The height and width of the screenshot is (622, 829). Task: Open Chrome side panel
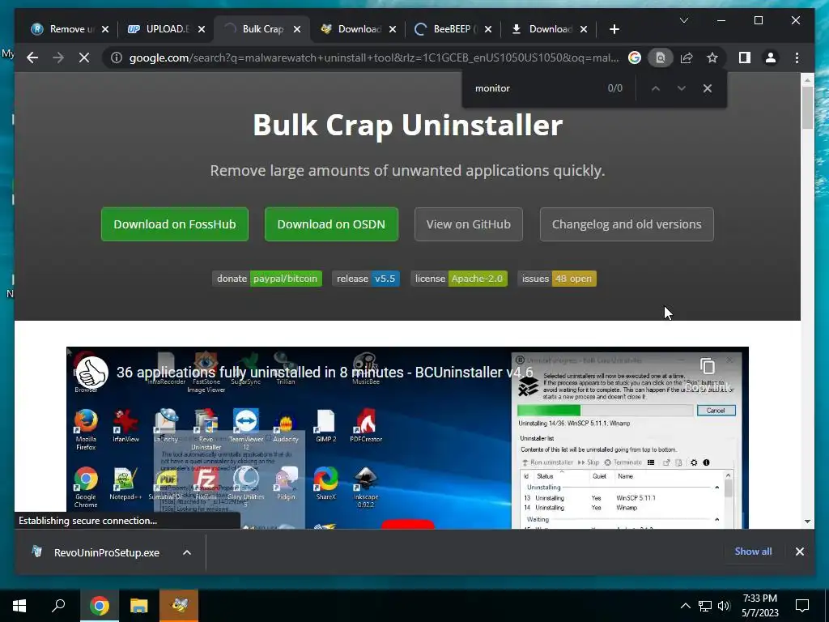(745, 58)
